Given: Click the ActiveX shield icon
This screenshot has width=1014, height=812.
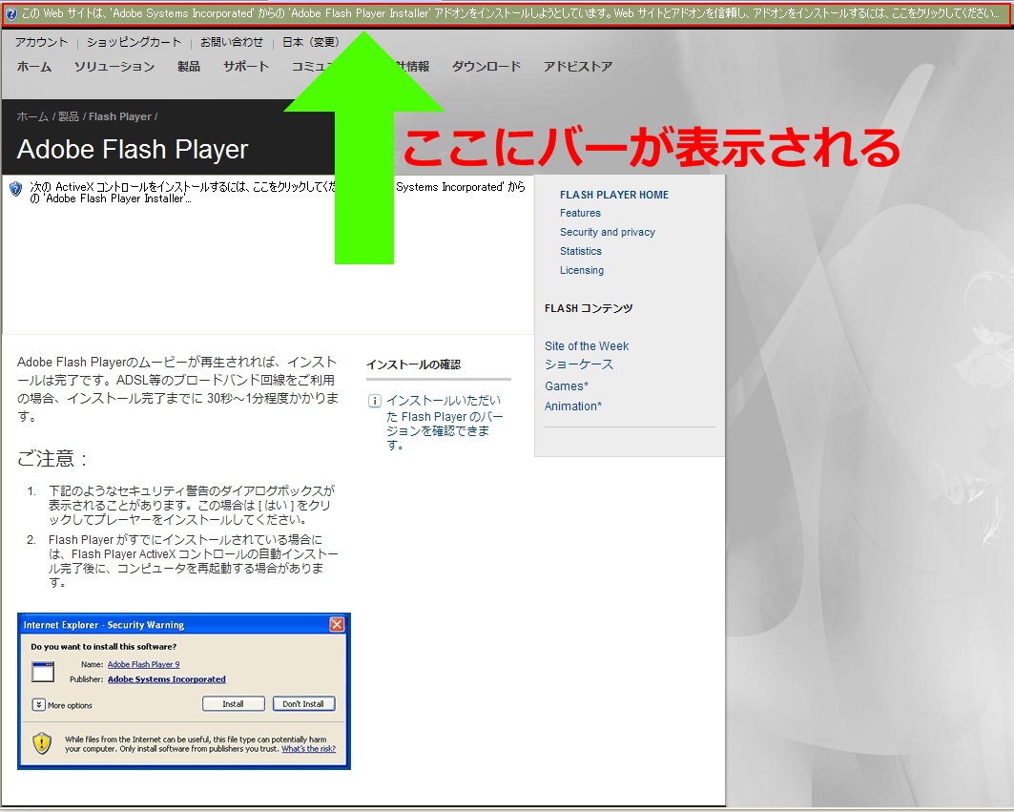Looking at the screenshot, I should click(15, 188).
